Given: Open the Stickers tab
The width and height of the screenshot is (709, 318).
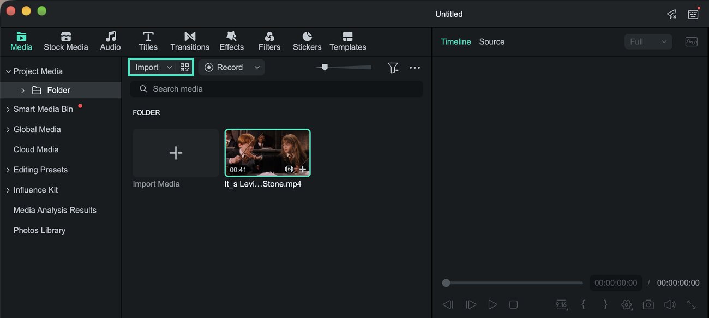Looking at the screenshot, I should coord(307,41).
